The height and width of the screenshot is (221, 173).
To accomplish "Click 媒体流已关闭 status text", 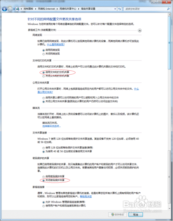I will [x=50, y=123].
